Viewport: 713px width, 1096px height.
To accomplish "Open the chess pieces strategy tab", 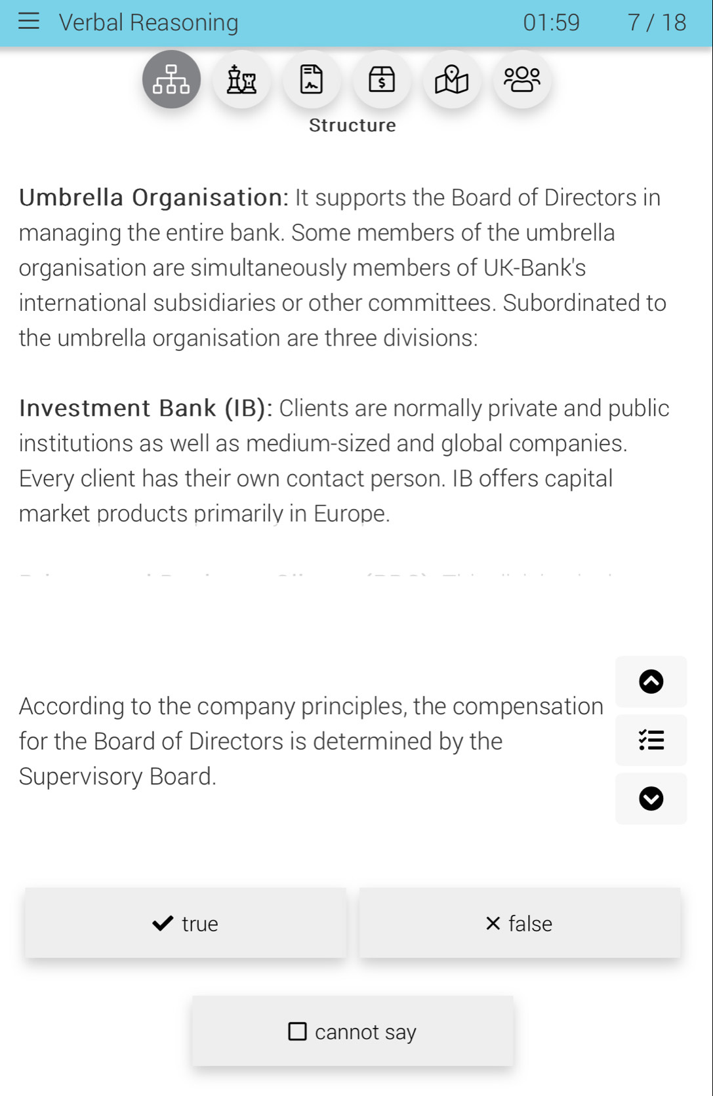I will (x=241, y=79).
